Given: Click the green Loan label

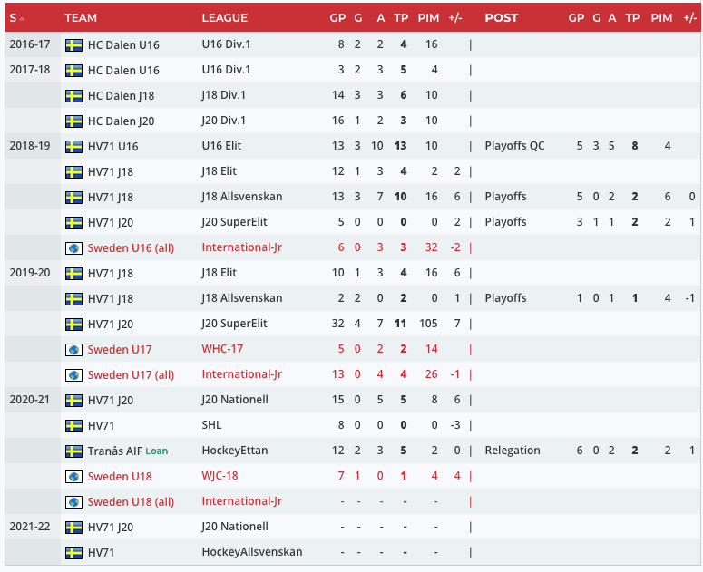Looking at the screenshot, I should point(157,451).
